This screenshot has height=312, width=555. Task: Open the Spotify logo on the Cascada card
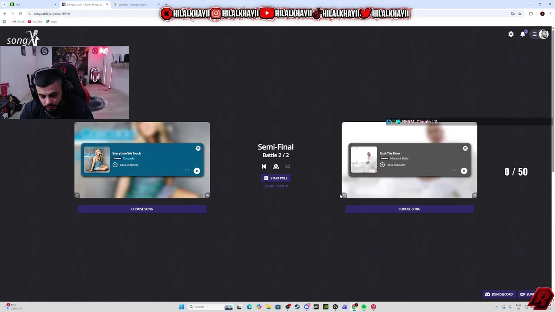coord(198,148)
